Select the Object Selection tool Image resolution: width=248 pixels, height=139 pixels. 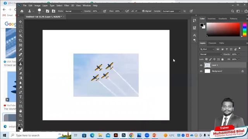click(x=21, y=36)
